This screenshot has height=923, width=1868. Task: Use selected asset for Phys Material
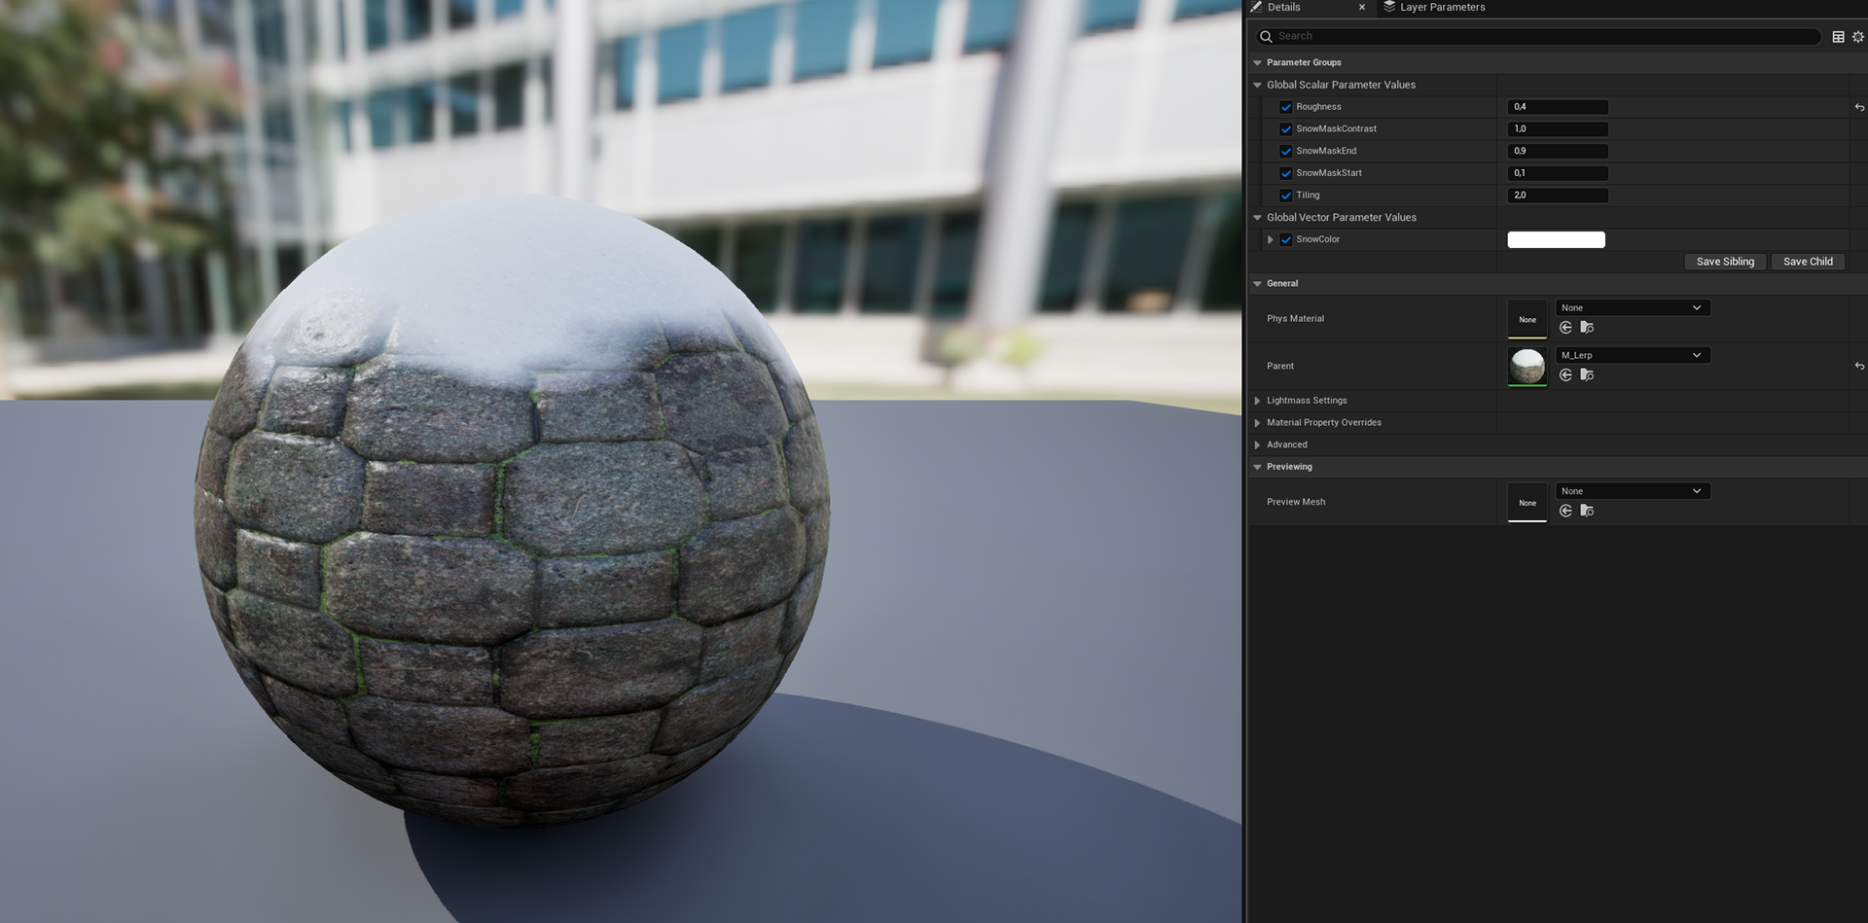1565,328
